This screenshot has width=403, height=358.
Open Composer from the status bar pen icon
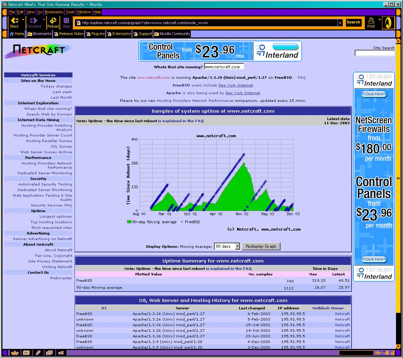tap(38, 353)
